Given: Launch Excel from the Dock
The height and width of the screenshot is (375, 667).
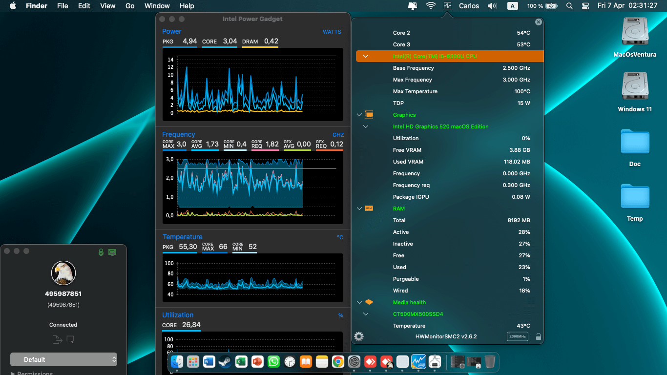Looking at the screenshot, I should click(241, 361).
